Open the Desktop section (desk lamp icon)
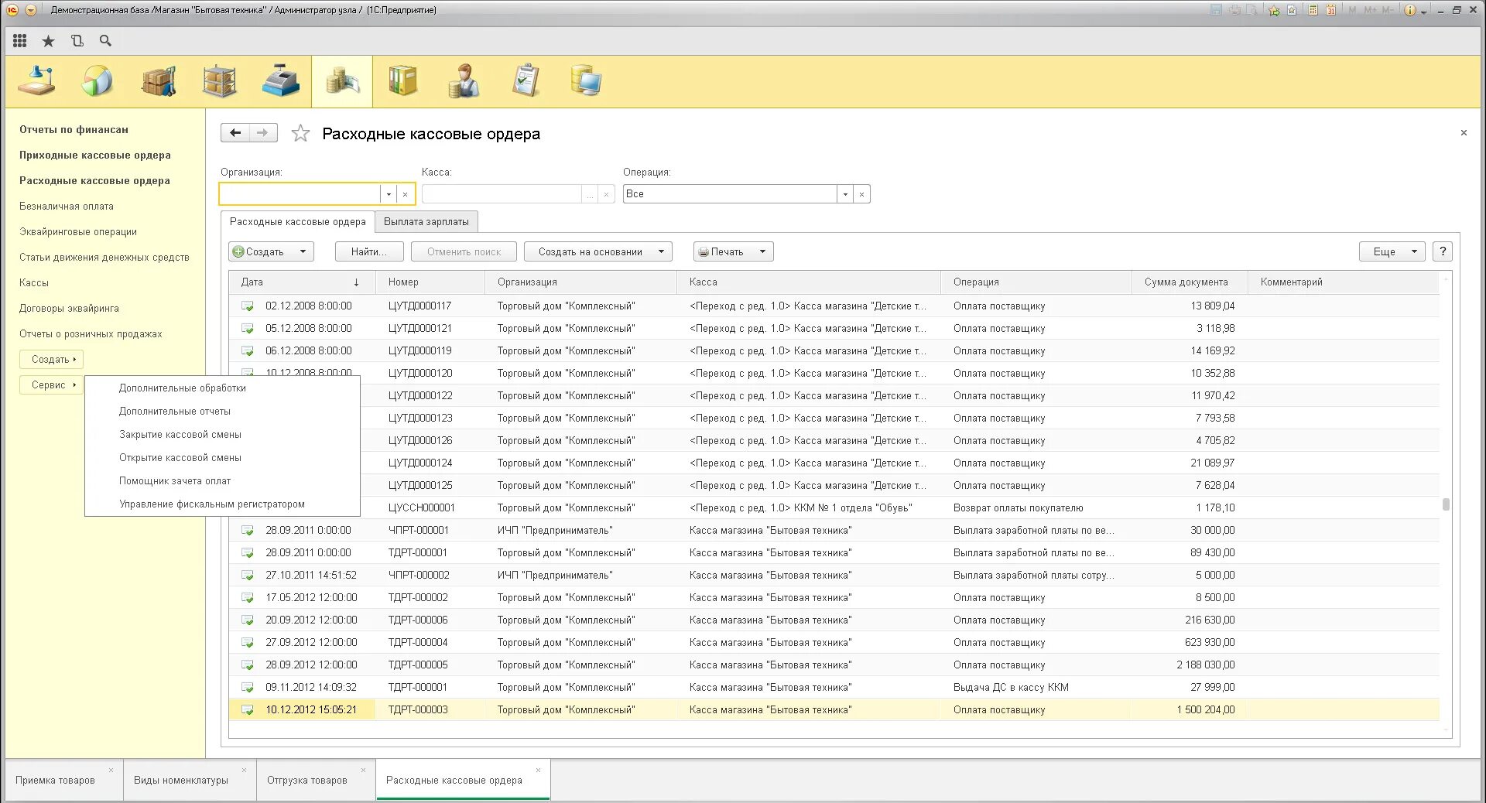The image size is (1486, 803). pos(36,81)
